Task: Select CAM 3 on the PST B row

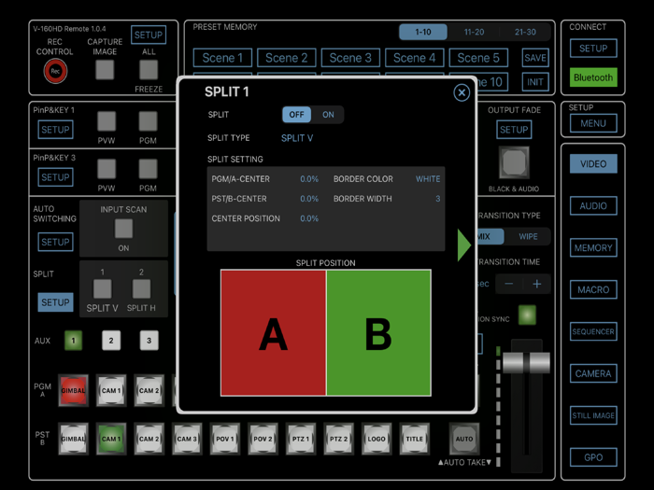Action: (x=187, y=439)
